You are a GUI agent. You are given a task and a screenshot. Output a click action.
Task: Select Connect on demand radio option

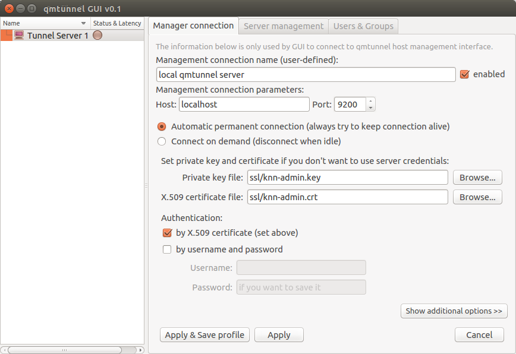tap(162, 141)
